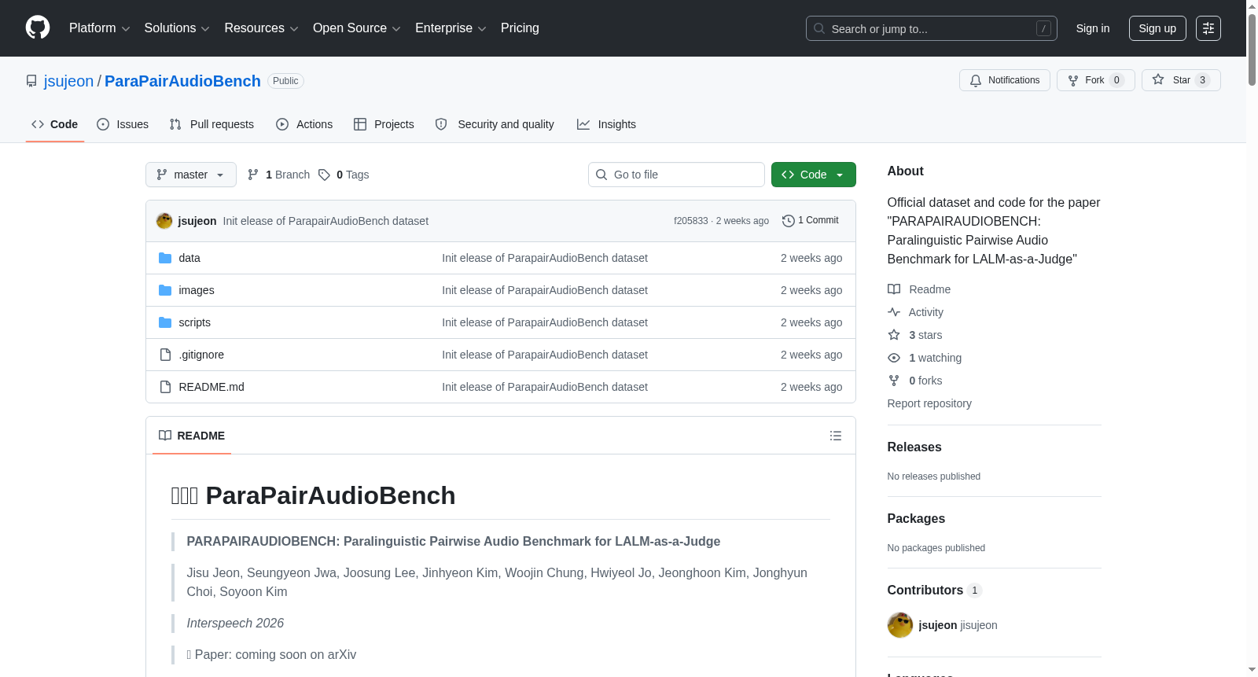1258x677 pixels.
Task: Select the Code repository tab
Action: click(55, 124)
